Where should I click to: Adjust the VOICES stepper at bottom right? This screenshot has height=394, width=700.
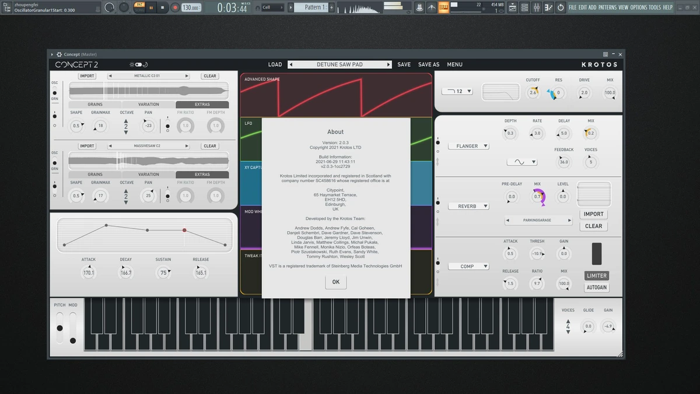(568, 326)
